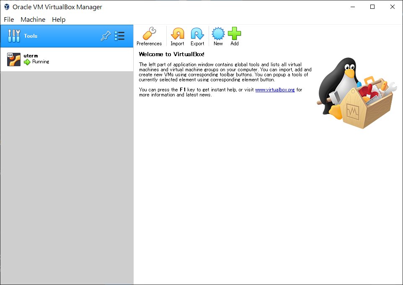This screenshot has width=403, height=285.
Task: Click the uterm VM OS icon
Action: (14, 60)
